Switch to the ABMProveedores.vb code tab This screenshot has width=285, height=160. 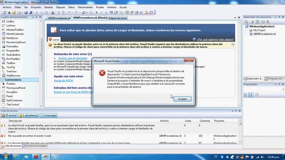pos(59,18)
